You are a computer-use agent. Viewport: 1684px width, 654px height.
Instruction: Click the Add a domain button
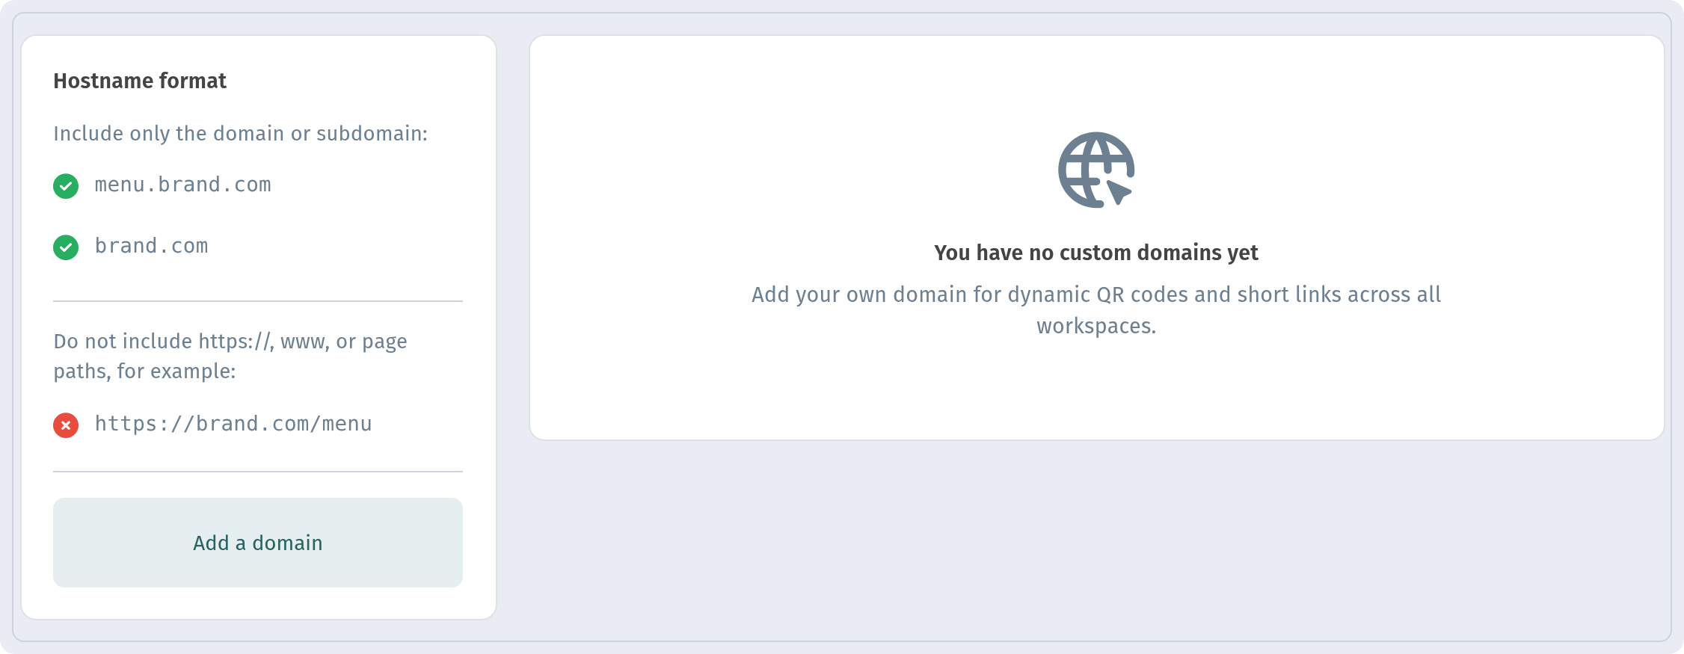(x=258, y=543)
